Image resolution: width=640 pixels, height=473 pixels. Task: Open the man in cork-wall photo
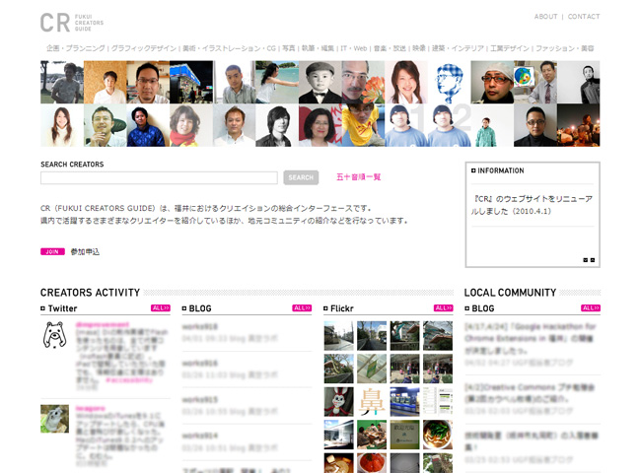click(x=105, y=82)
